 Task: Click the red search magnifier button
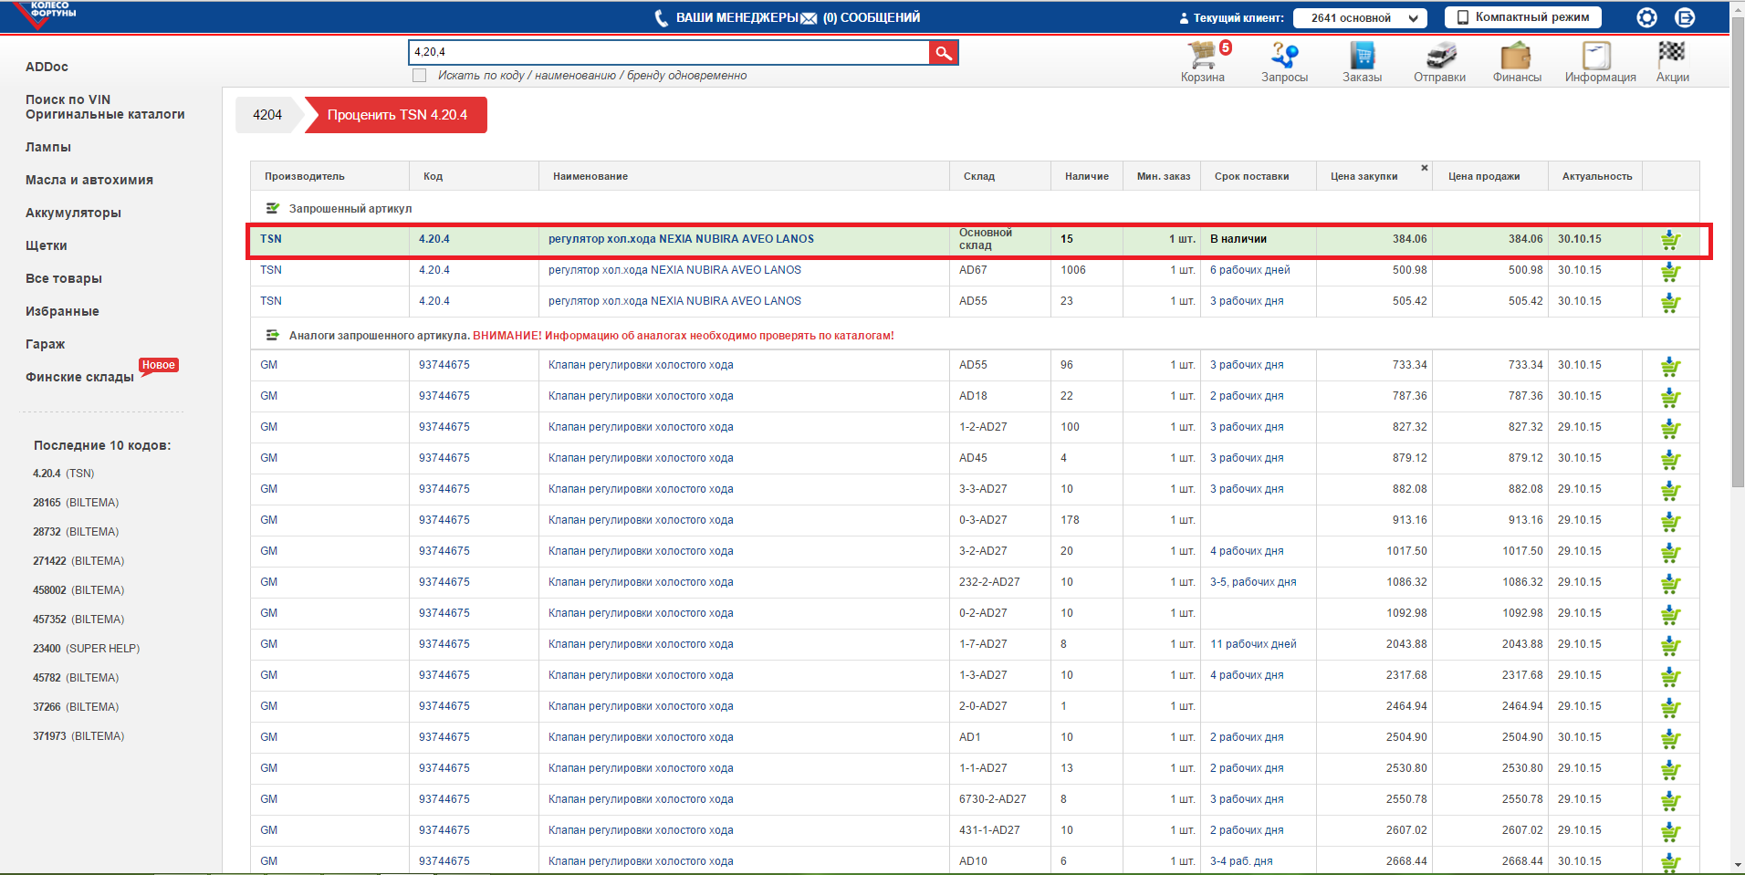944,53
